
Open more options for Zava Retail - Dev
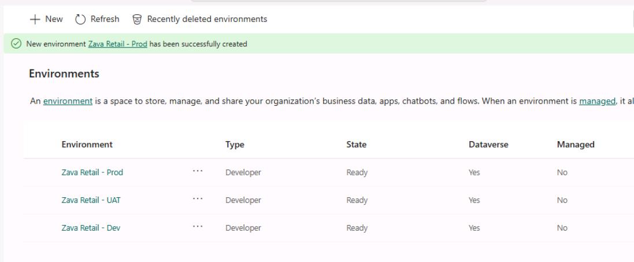click(197, 226)
